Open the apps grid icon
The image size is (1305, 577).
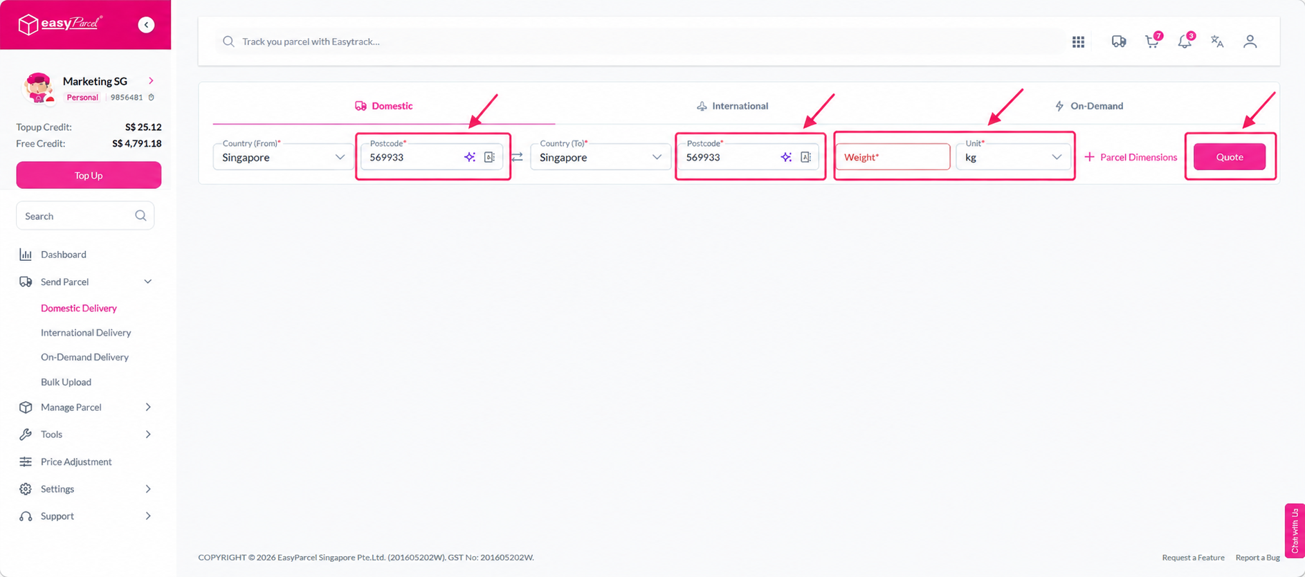[x=1078, y=42]
